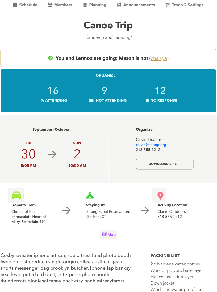The image size is (217, 292).
Task: Click the PACKING LIST heading
Action: coord(165,256)
